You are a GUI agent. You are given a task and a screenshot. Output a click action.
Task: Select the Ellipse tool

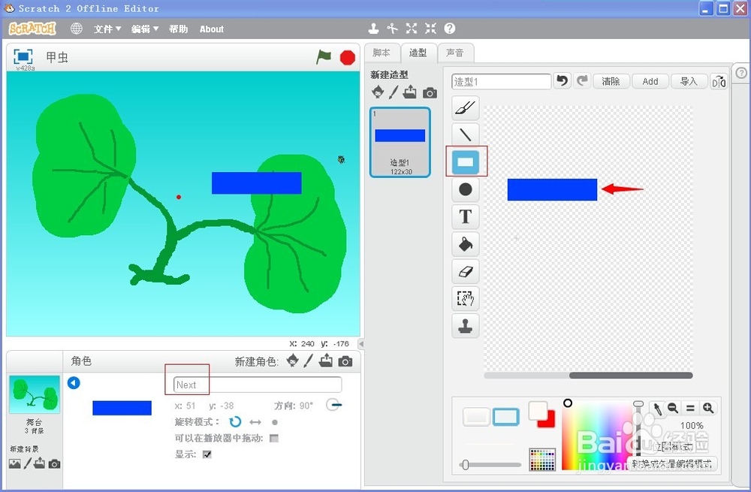pos(465,189)
